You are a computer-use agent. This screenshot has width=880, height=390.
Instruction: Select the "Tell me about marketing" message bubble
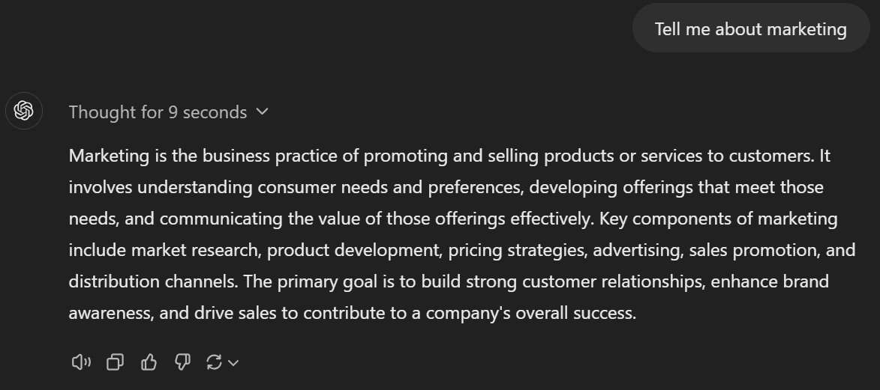pyautogui.click(x=750, y=28)
